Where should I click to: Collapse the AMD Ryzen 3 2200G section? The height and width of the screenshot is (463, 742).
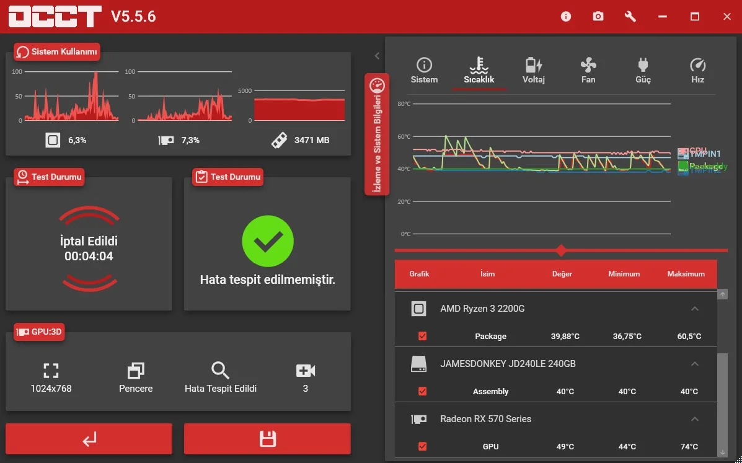coord(695,309)
